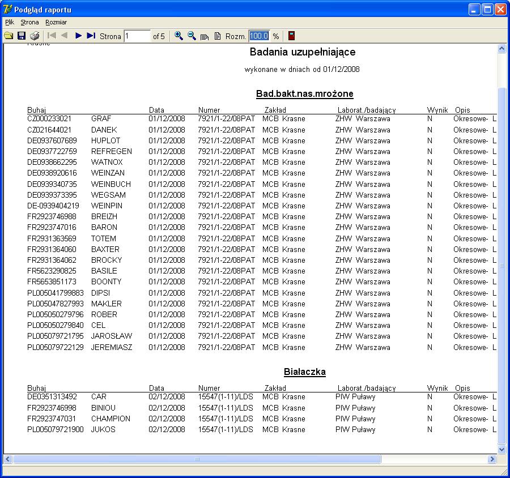This screenshot has height=478, width=510.
Task: Click the date in the BINIOU row
Action: click(x=167, y=408)
